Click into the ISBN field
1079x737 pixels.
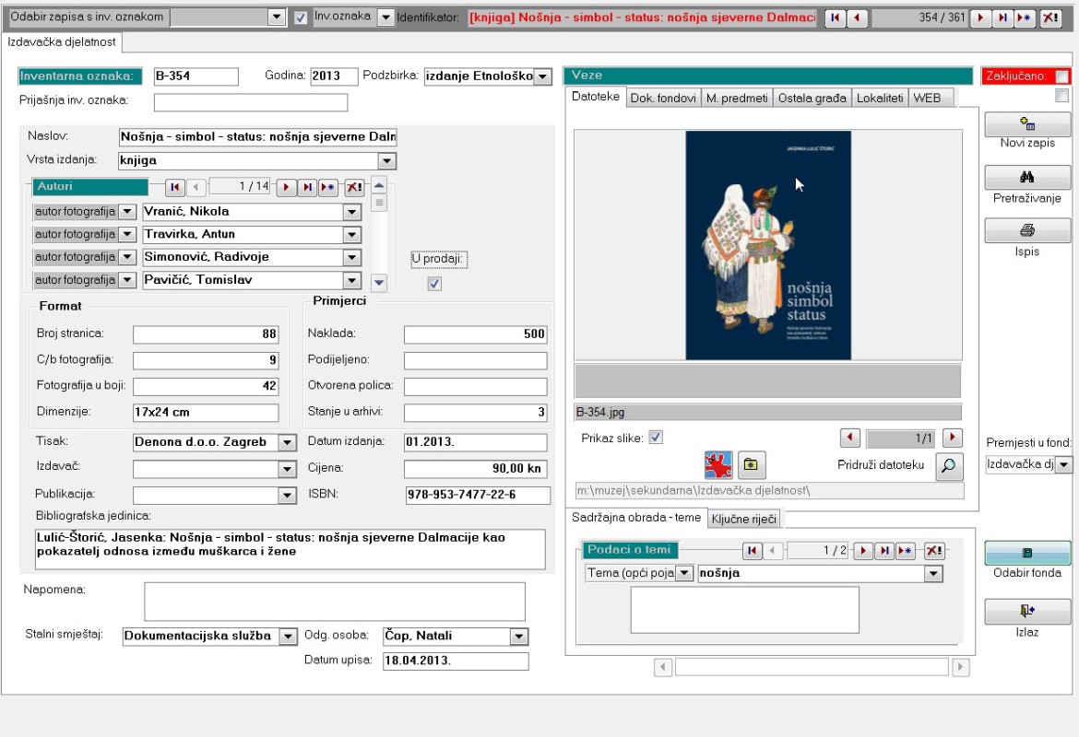click(x=478, y=495)
